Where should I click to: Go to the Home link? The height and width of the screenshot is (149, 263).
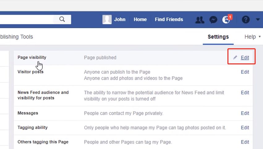pyautogui.click(x=140, y=19)
